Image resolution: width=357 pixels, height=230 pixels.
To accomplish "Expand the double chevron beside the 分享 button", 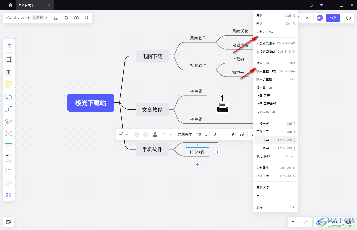I will coord(307,18).
